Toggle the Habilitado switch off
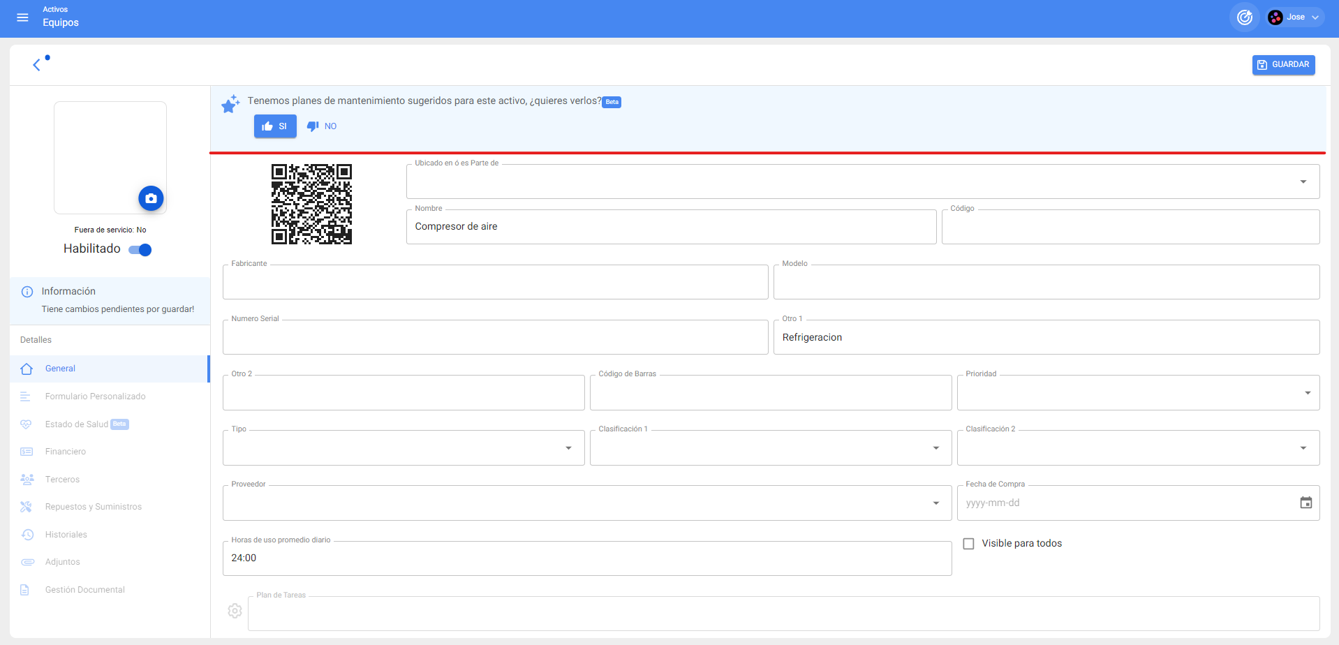 pyautogui.click(x=140, y=250)
